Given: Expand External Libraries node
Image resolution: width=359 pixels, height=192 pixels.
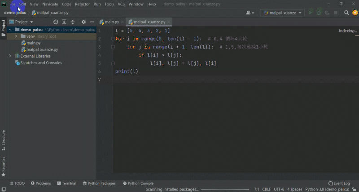Looking at the screenshot, I should point(10,56).
